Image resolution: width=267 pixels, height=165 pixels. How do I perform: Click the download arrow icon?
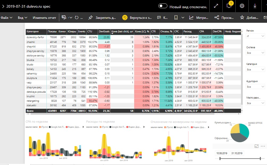tap(255, 6)
